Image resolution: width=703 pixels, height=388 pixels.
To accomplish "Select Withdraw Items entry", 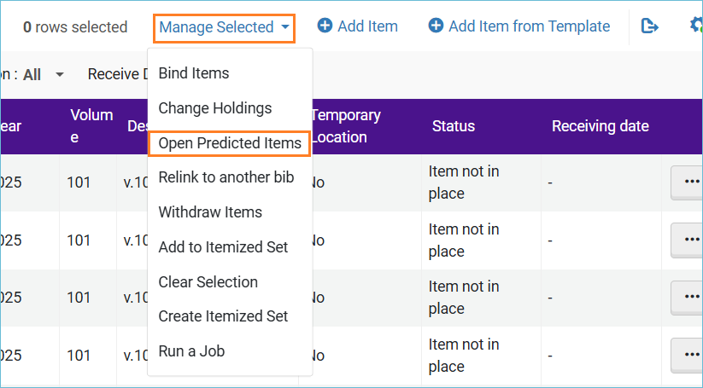I will [210, 211].
